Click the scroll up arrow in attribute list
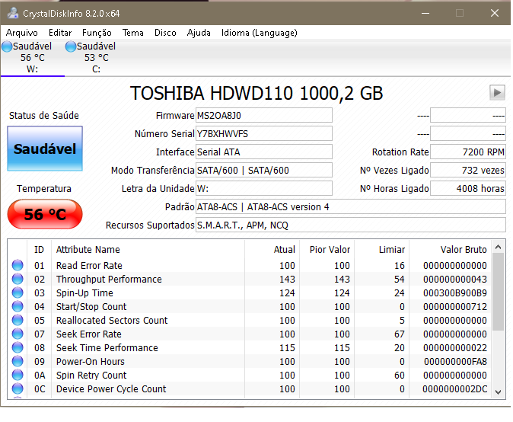513x422 pixels. tap(499, 248)
